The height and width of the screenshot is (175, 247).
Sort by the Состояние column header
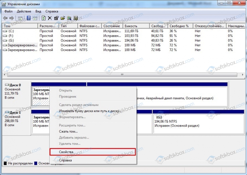click(112, 26)
